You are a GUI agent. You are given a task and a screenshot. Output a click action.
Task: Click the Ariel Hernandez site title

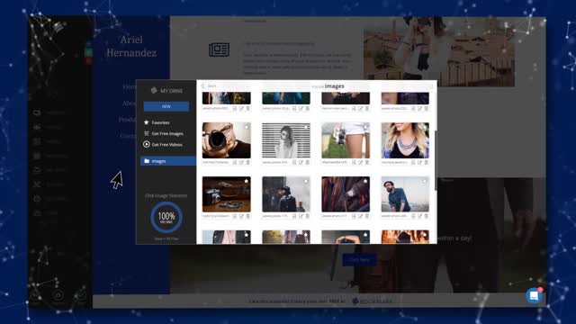(131, 46)
